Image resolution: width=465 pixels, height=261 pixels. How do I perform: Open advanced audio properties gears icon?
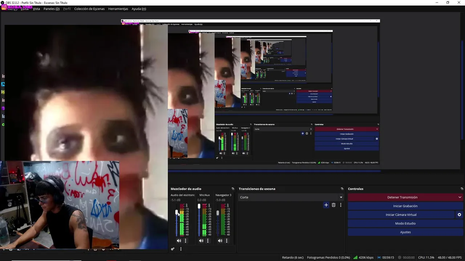pos(173,249)
